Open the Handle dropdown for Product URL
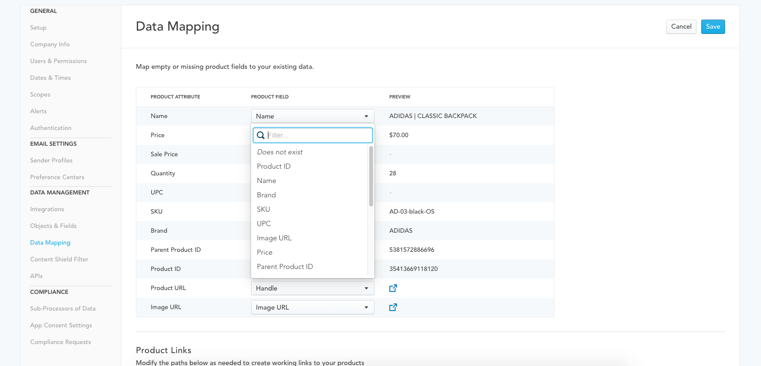The image size is (761, 366). 312,288
